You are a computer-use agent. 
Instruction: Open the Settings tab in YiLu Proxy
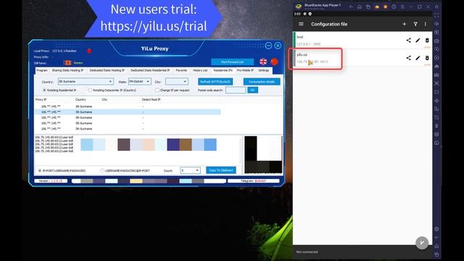point(264,70)
